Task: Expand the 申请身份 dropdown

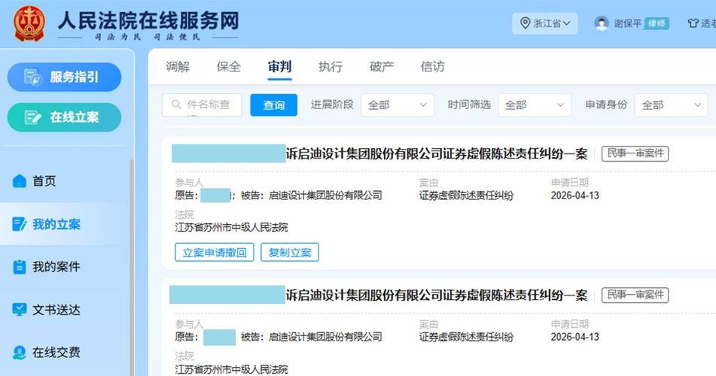Action: 672,105
